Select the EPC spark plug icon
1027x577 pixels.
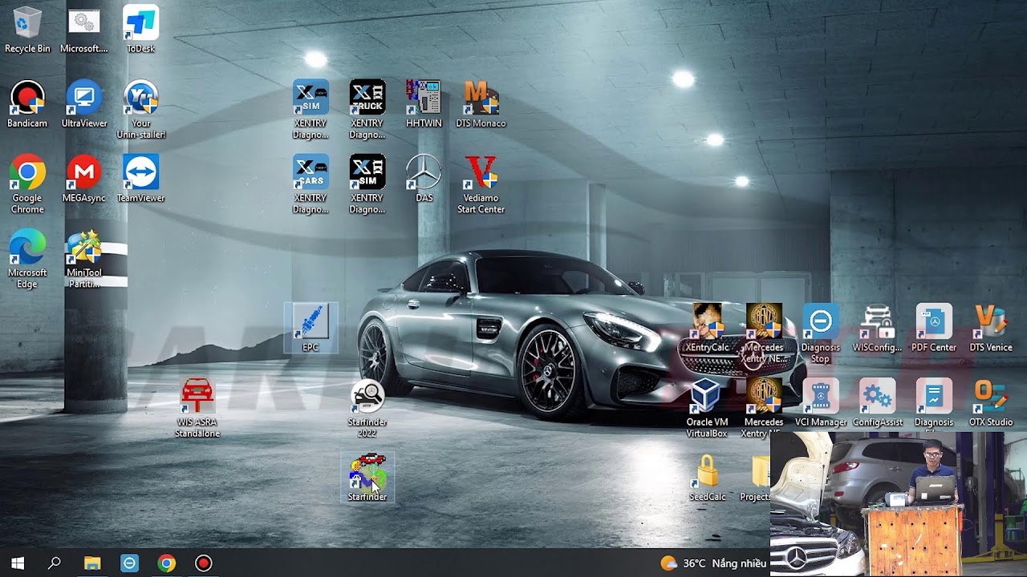pos(311,323)
